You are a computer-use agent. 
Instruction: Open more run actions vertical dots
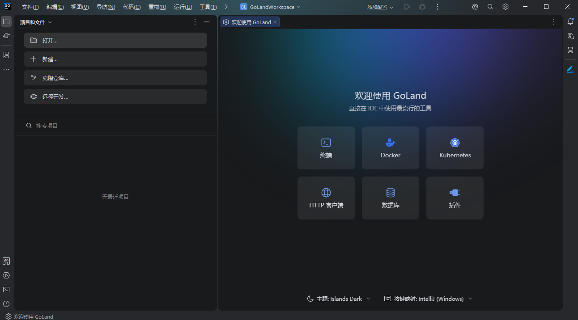[x=438, y=7]
